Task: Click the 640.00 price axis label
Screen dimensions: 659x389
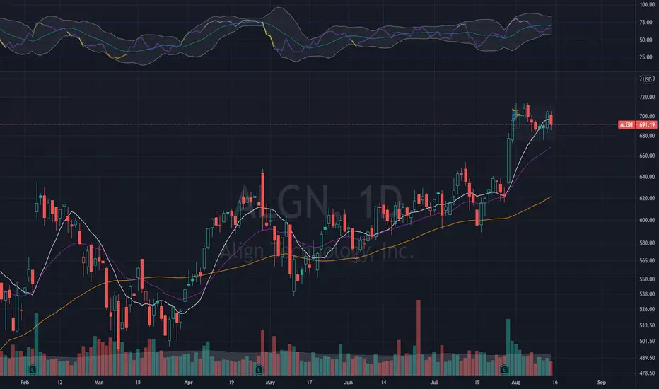Action: click(x=647, y=177)
